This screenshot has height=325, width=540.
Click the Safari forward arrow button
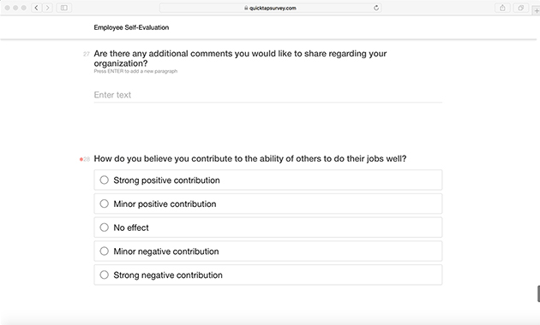(47, 8)
